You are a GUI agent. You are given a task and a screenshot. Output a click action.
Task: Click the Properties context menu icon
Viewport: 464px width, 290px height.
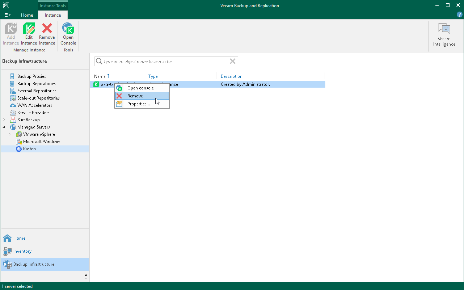coord(119,104)
